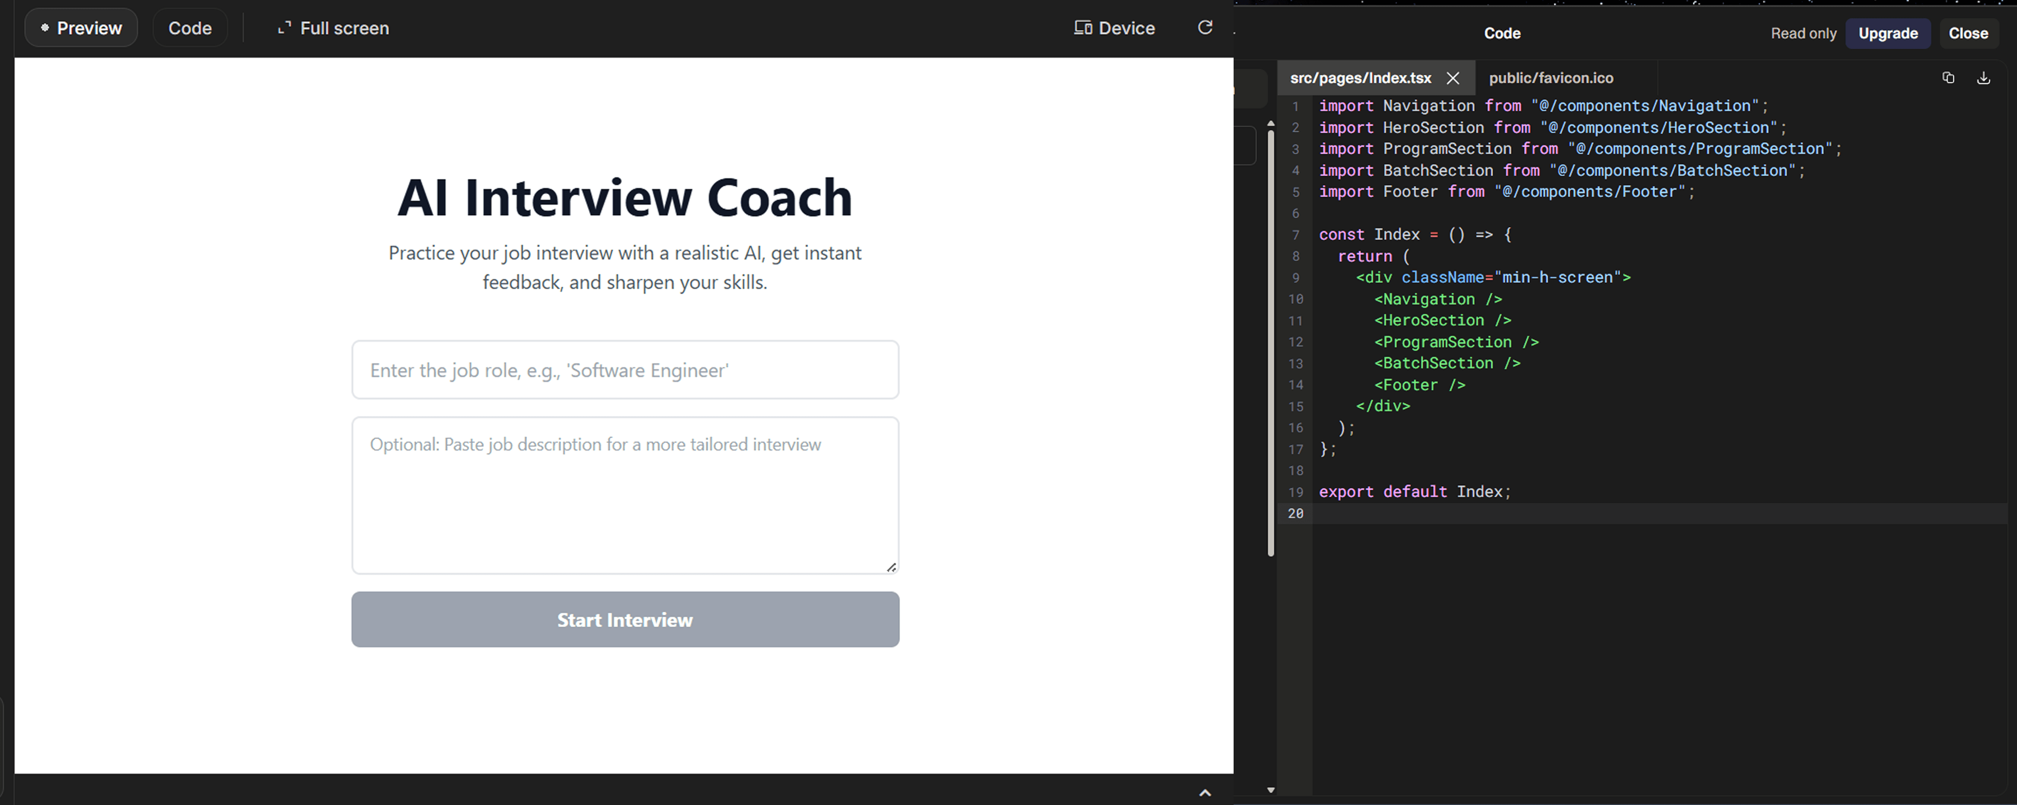
Task: Close the Code panel
Action: tap(1968, 34)
